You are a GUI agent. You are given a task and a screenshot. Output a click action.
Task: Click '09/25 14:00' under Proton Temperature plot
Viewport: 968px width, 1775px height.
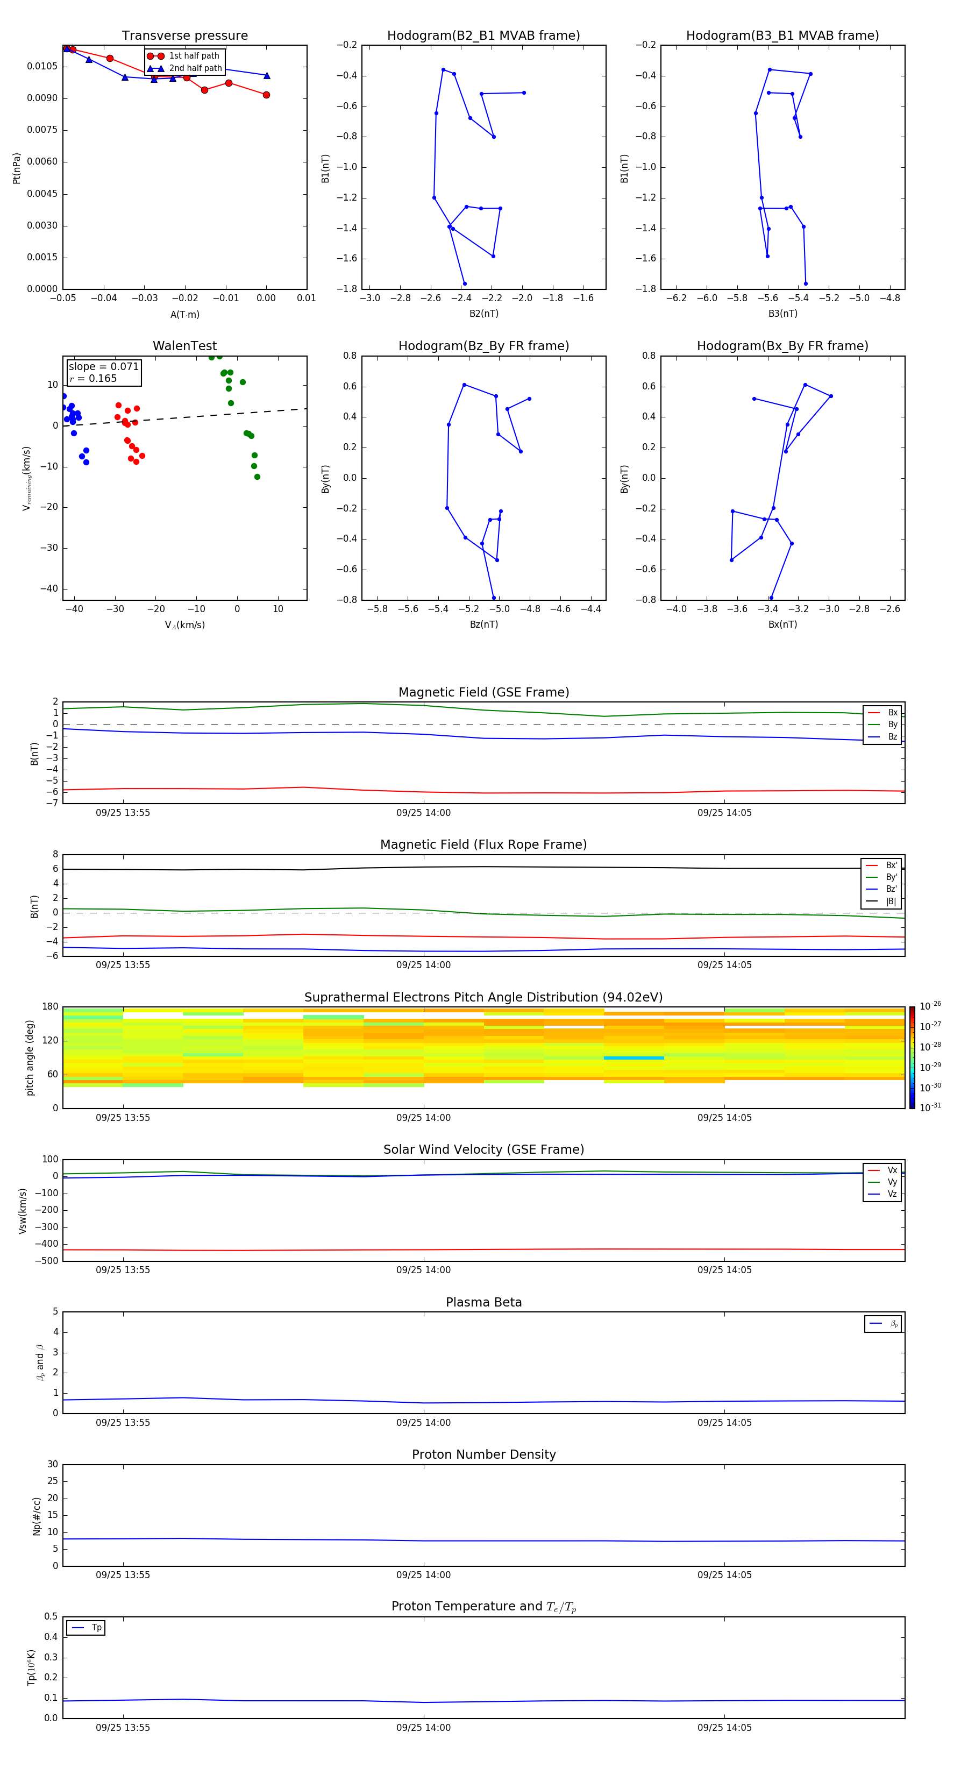tap(423, 1728)
